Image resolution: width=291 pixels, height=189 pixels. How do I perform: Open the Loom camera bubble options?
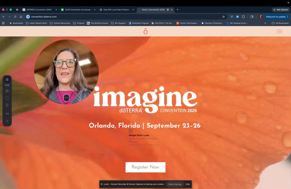pos(66,98)
